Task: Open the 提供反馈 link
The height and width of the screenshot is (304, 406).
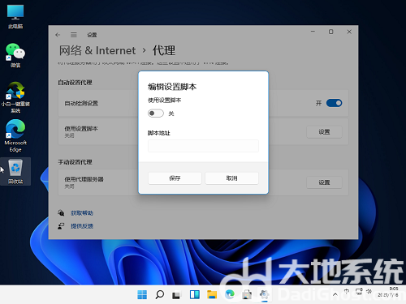Action: click(x=82, y=226)
